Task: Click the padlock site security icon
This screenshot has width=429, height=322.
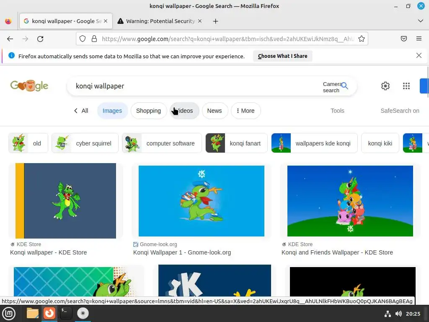Action: coord(94,39)
